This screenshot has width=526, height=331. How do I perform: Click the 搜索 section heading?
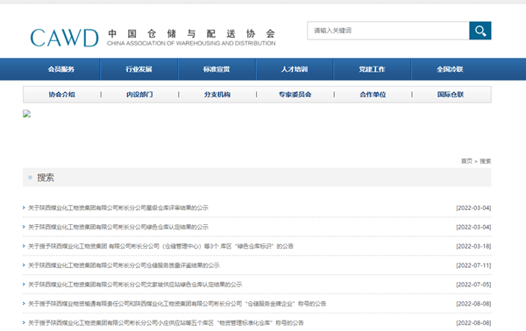click(46, 177)
